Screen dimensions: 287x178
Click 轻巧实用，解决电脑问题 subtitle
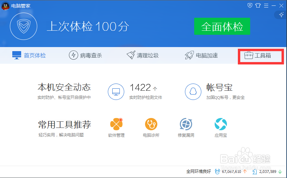[61, 135]
